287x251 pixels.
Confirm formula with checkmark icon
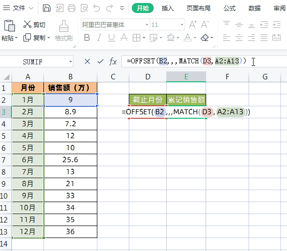pos(100,61)
